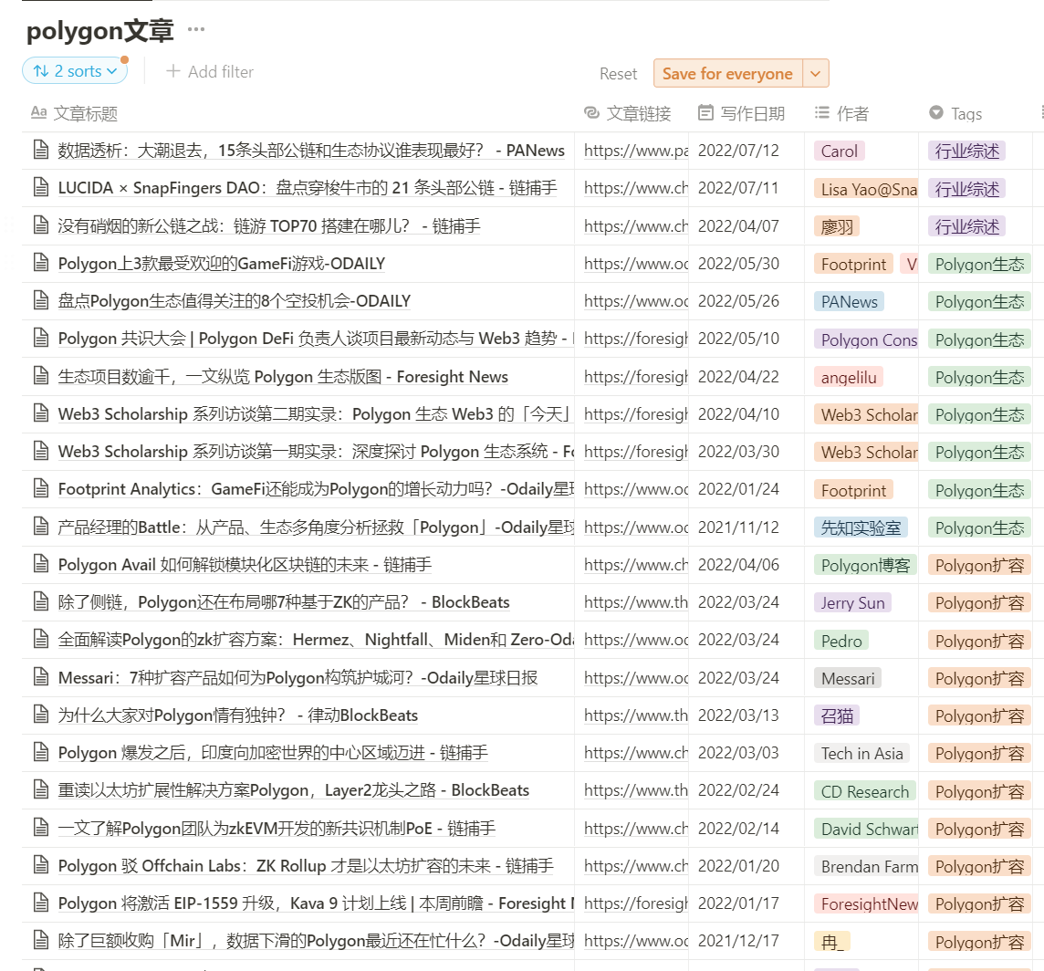Click page icon of 一文了解Polygon团队 PoE row

coord(41,828)
